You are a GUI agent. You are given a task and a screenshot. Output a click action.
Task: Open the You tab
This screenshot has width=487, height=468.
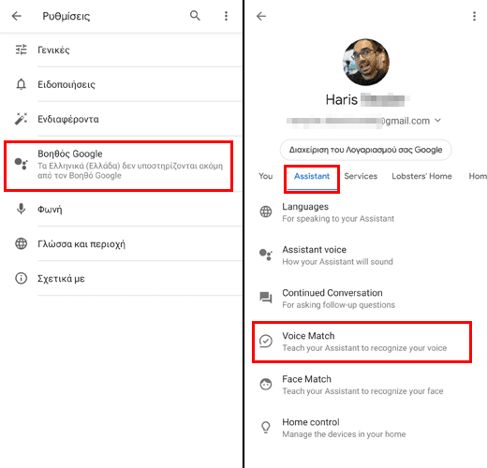(266, 176)
